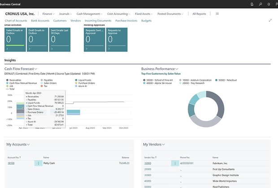The height and width of the screenshot is (188, 278).
Task: Open vendor number 20000 link
Action: pyautogui.click(x=148, y=169)
